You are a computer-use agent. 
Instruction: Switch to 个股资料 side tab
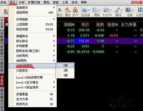point(2,65)
